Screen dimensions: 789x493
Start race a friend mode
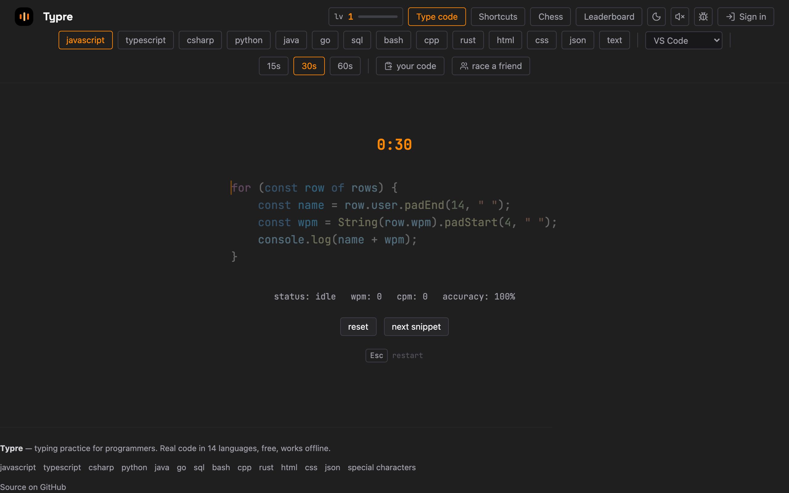click(x=491, y=66)
